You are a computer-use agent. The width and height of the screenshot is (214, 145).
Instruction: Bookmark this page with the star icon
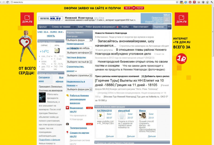pyautogui.click(x=177, y=2)
